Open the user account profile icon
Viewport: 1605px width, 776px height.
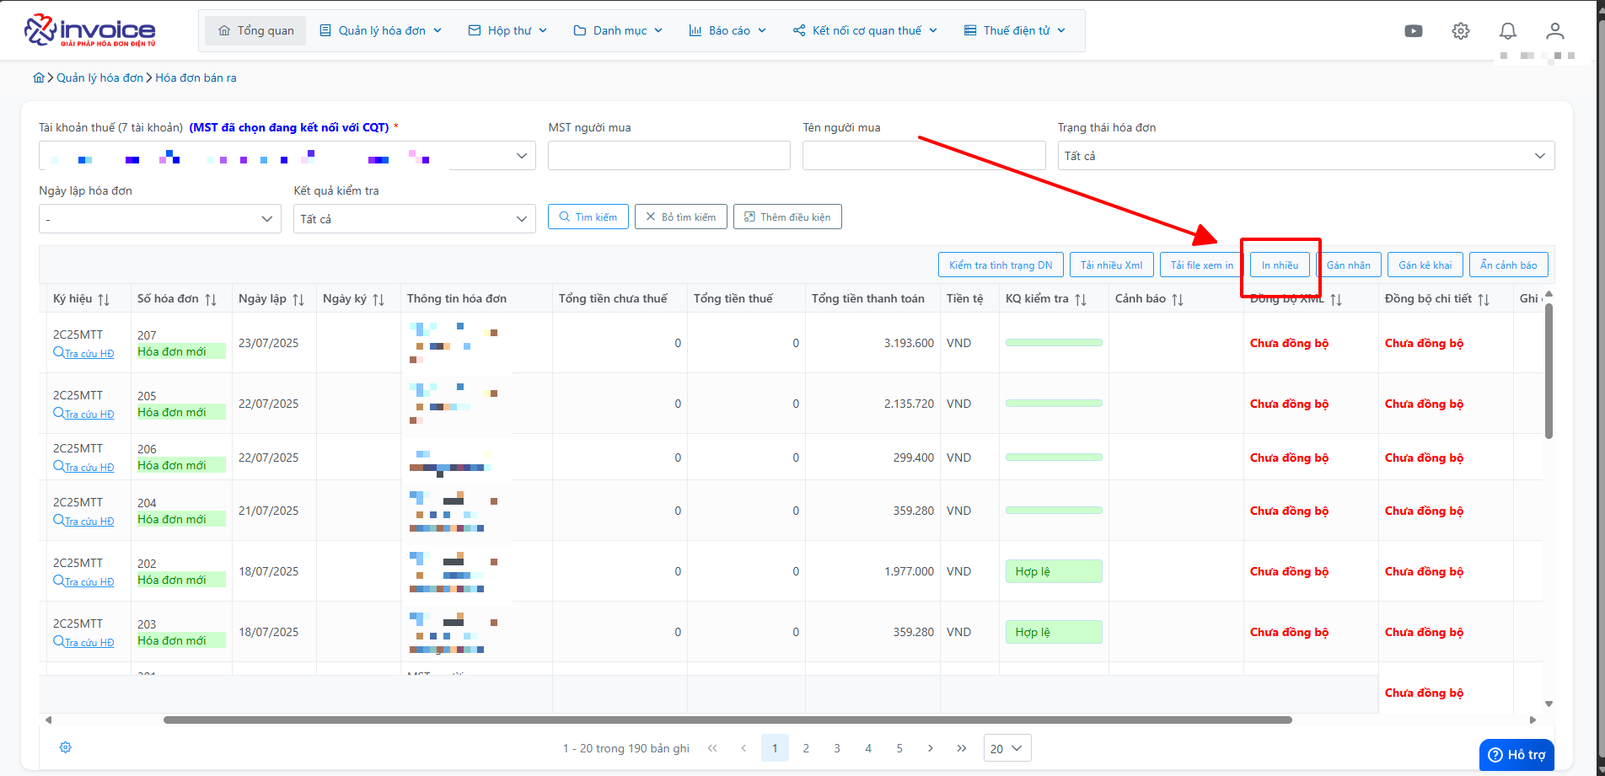pyautogui.click(x=1555, y=31)
